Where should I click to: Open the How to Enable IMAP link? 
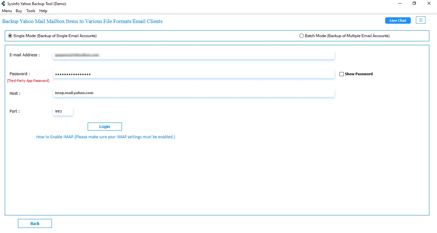coord(106,137)
